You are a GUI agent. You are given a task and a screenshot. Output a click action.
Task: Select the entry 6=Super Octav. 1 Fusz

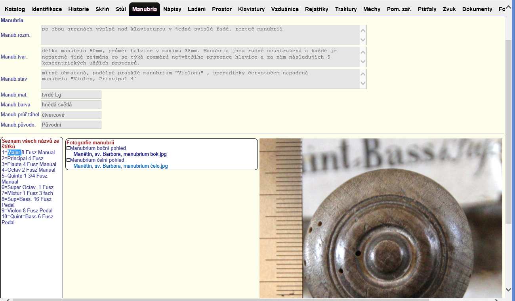pyautogui.click(x=28, y=187)
